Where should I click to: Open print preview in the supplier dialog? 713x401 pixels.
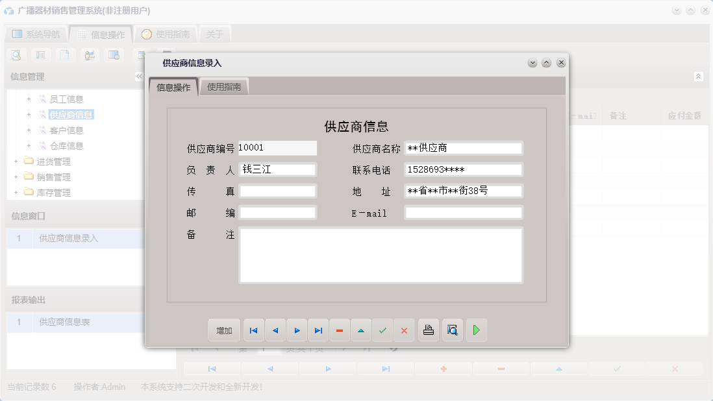[x=452, y=330]
